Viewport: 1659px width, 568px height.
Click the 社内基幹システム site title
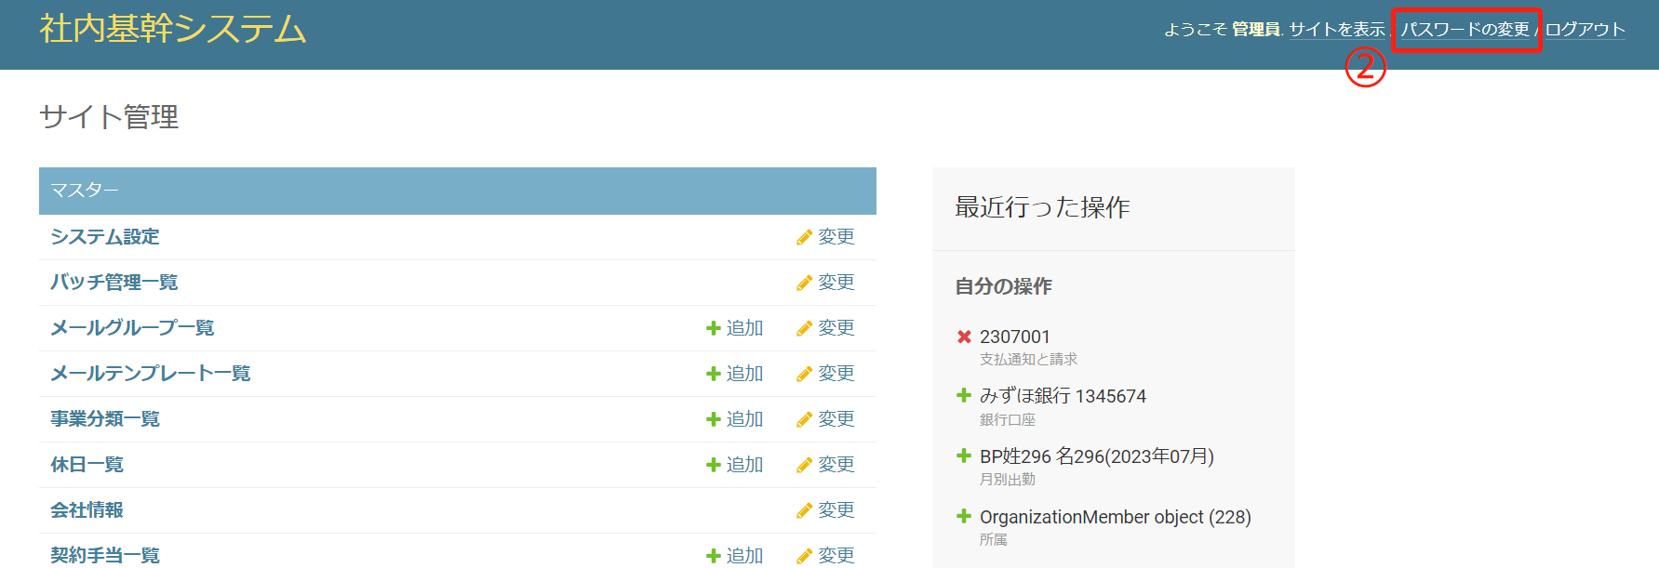(173, 29)
